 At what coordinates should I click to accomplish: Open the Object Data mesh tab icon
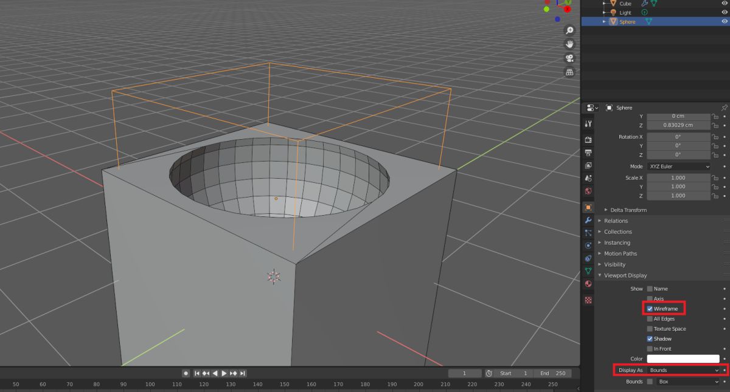tap(588, 271)
